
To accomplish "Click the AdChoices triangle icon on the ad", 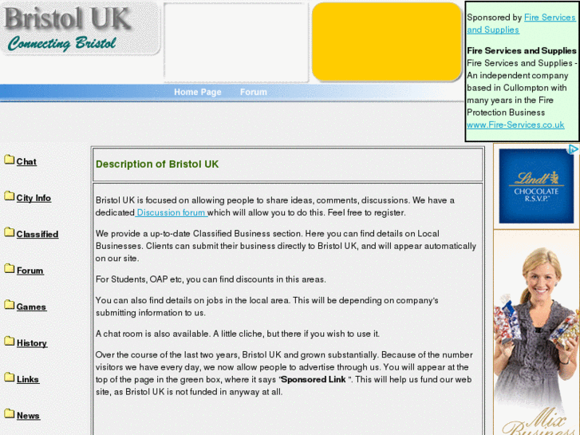I will (x=574, y=149).
